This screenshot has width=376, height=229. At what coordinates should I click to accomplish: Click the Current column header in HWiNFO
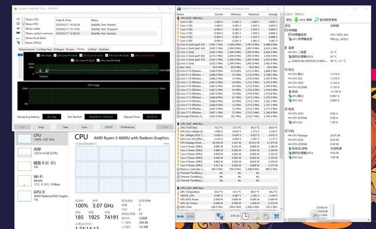pos(219,14)
